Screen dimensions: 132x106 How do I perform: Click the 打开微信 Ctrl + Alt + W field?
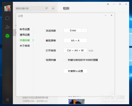(75, 50)
